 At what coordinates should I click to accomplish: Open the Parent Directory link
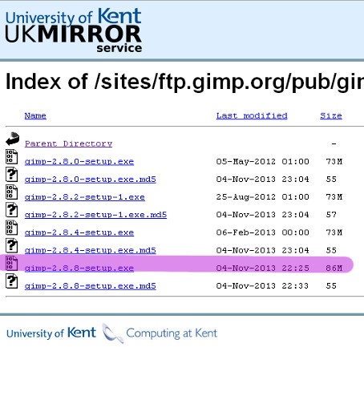(x=68, y=143)
